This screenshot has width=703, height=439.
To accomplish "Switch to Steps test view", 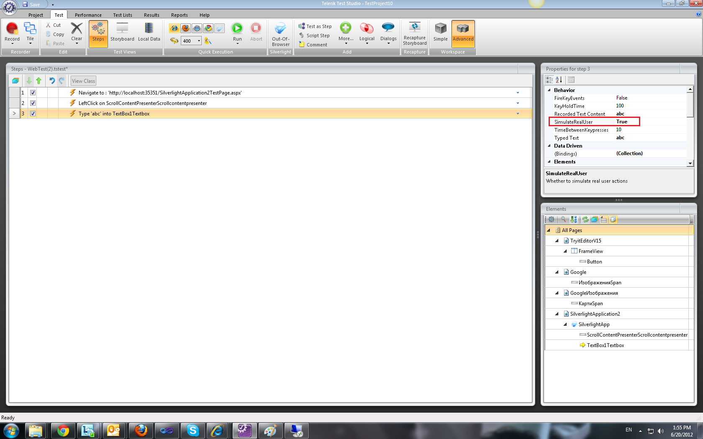I will (x=98, y=33).
